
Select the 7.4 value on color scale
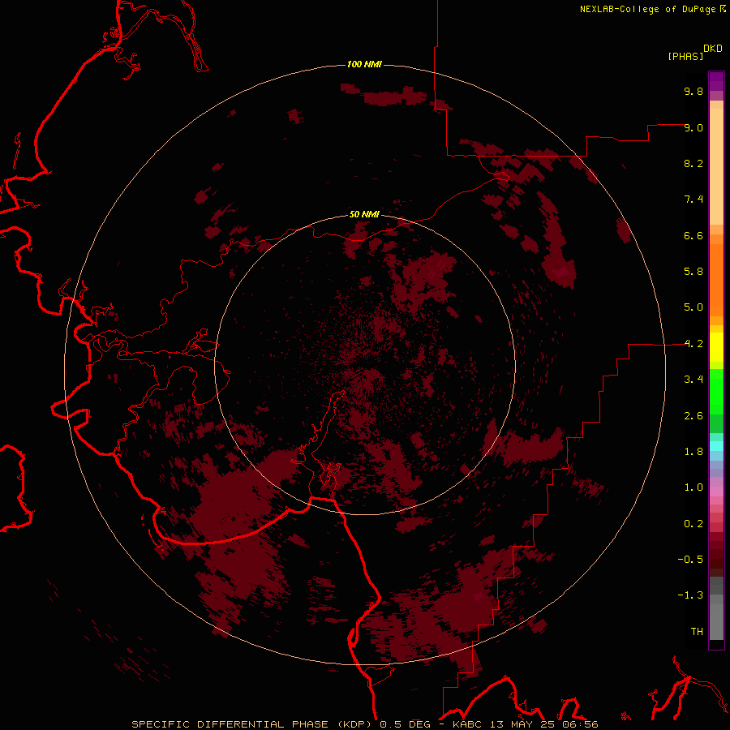point(693,200)
